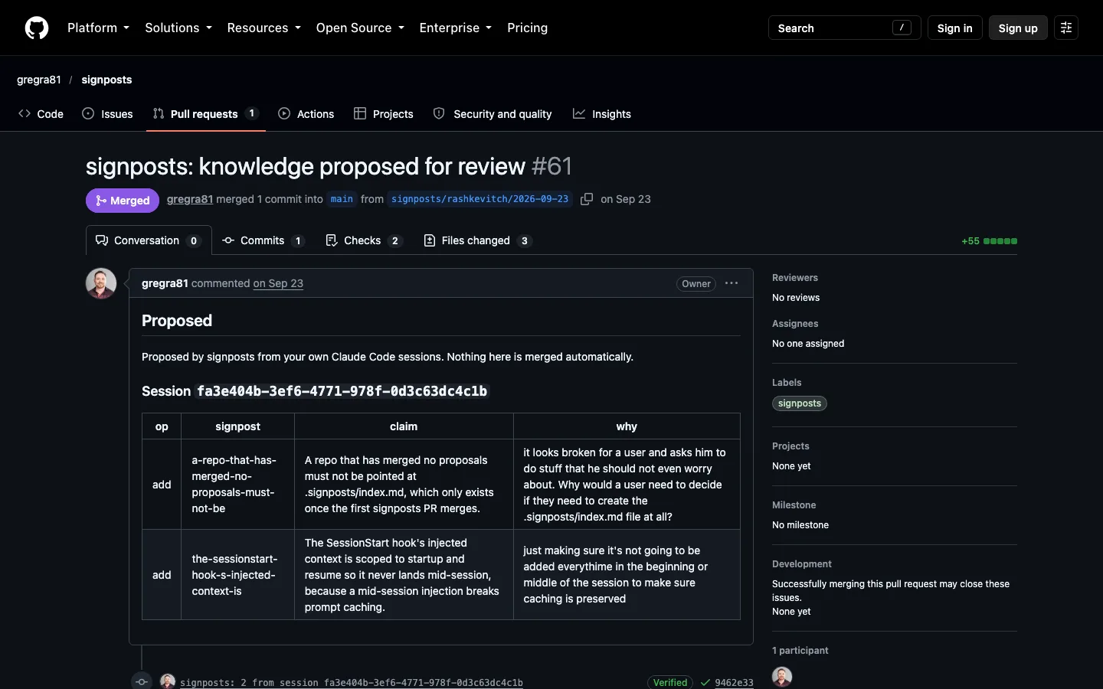Click the Verified commit badge
Image resolution: width=1103 pixels, height=689 pixels.
(670, 682)
